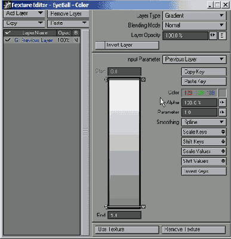Viewport: 231px width, 239px height.
Task: Open the gray color swatch beside Color values
Action: 223,93
